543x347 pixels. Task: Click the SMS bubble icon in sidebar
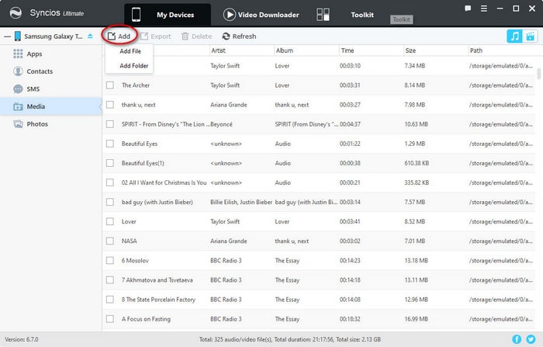(x=18, y=88)
